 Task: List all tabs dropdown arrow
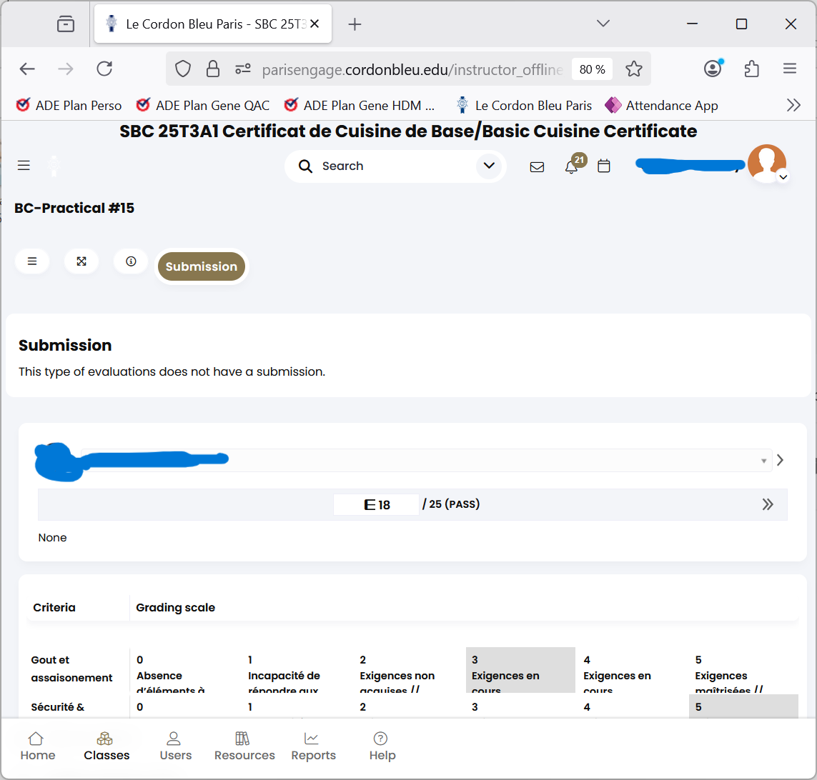pyautogui.click(x=603, y=24)
